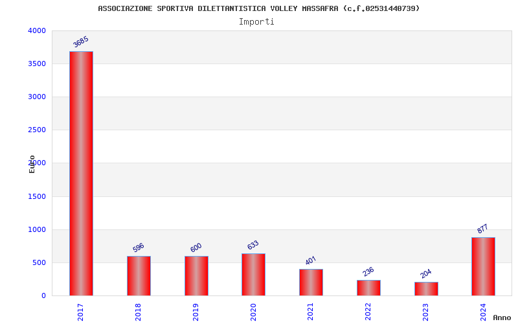Click the 2021 x-axis year label
Viewport: 518px width, 324px height.
(x=310, y=312)
